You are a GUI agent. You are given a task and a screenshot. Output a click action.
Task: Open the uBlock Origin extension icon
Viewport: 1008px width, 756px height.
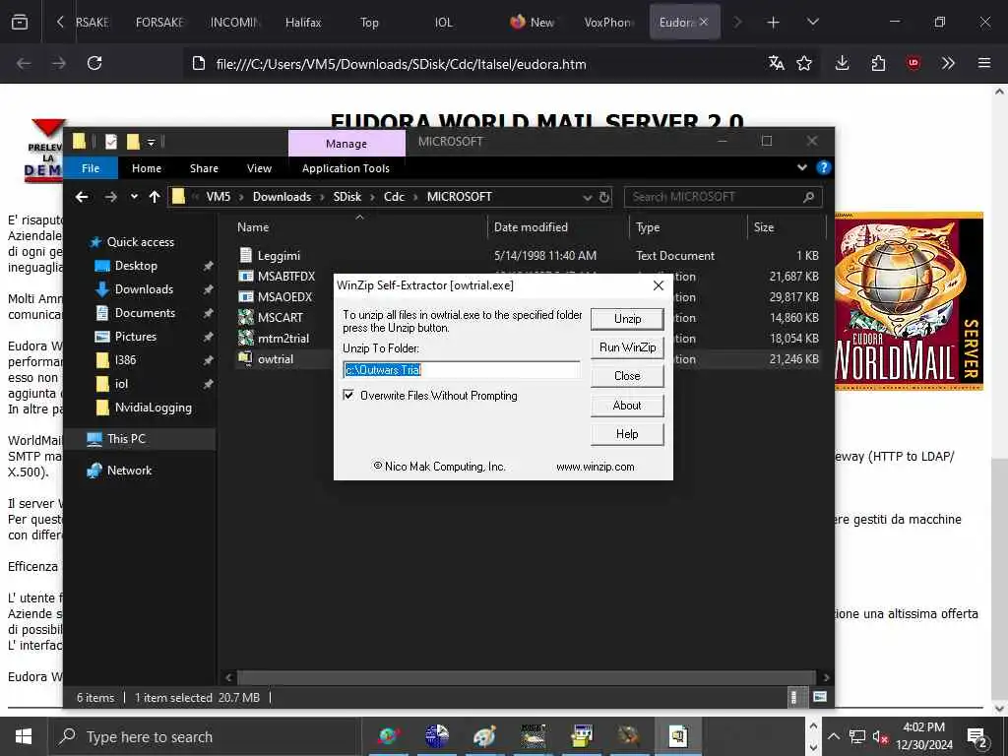[x=913, y=63]
